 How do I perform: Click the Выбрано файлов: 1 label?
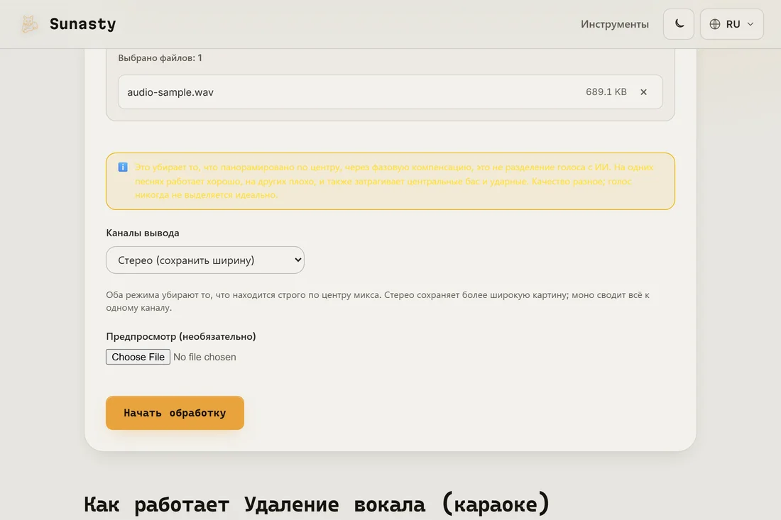[160, 57]
